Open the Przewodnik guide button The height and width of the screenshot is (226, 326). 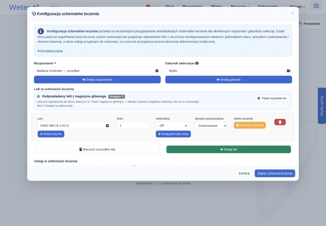pyautogui.click(x=310, y=24)
